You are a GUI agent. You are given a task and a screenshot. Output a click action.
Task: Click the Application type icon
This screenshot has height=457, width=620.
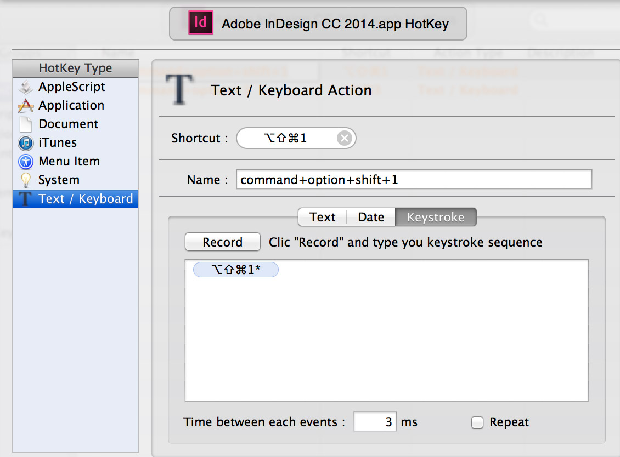click(x=26, y=105)
